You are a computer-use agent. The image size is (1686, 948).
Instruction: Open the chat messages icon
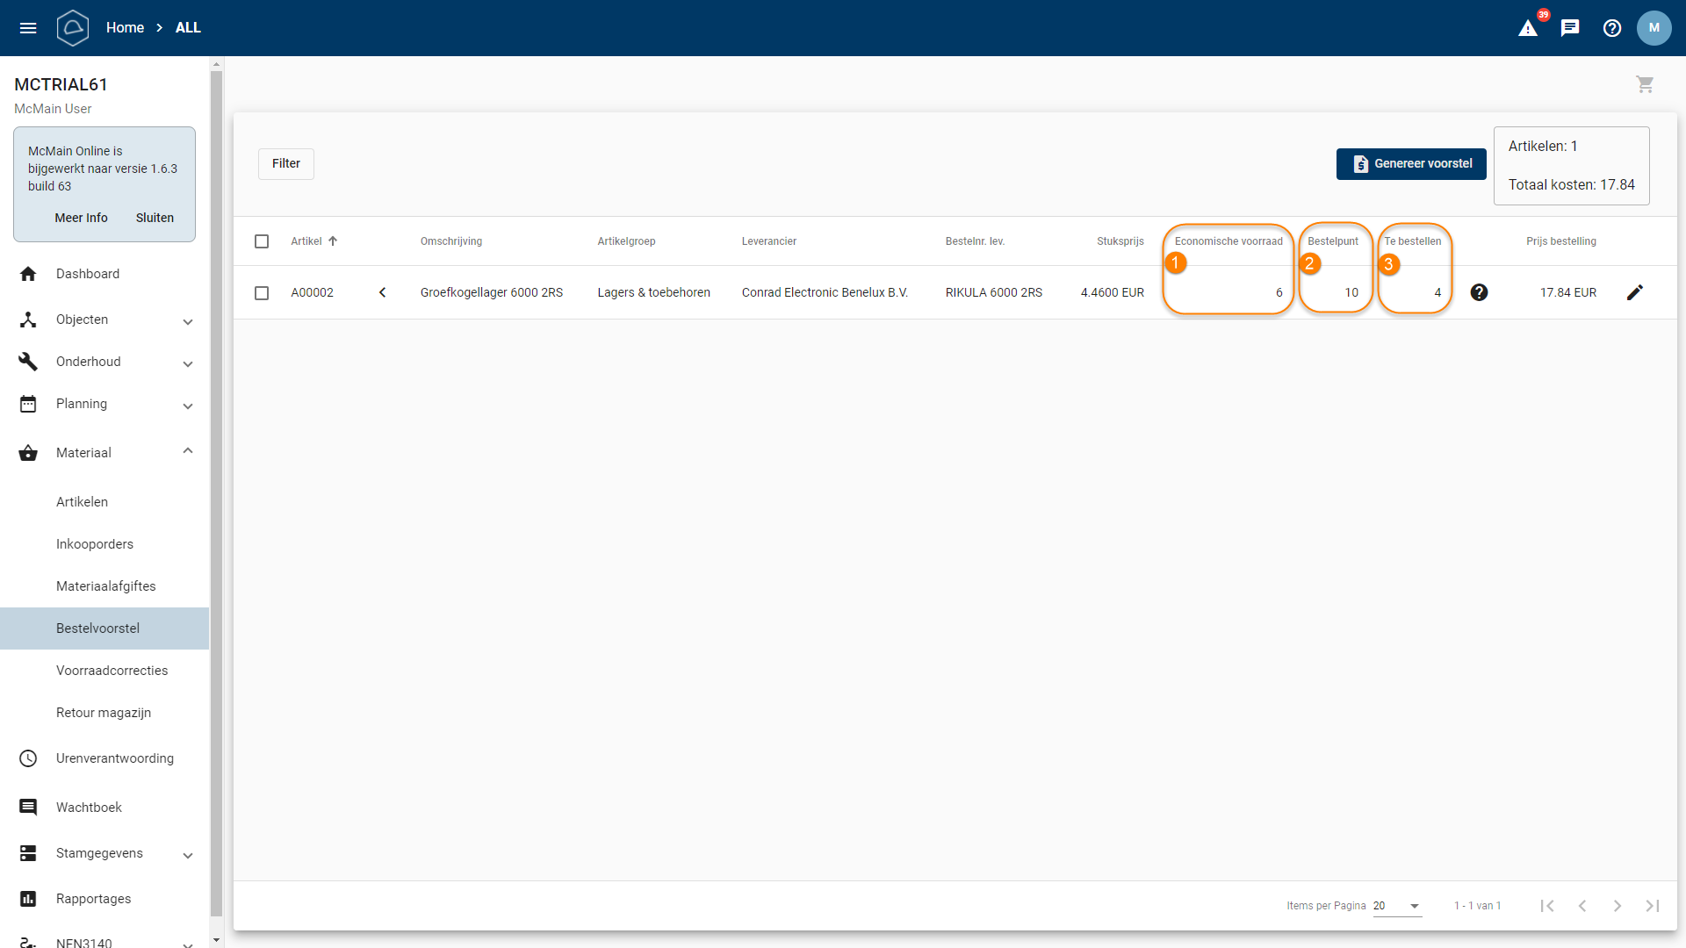(x=1570, y=28)
